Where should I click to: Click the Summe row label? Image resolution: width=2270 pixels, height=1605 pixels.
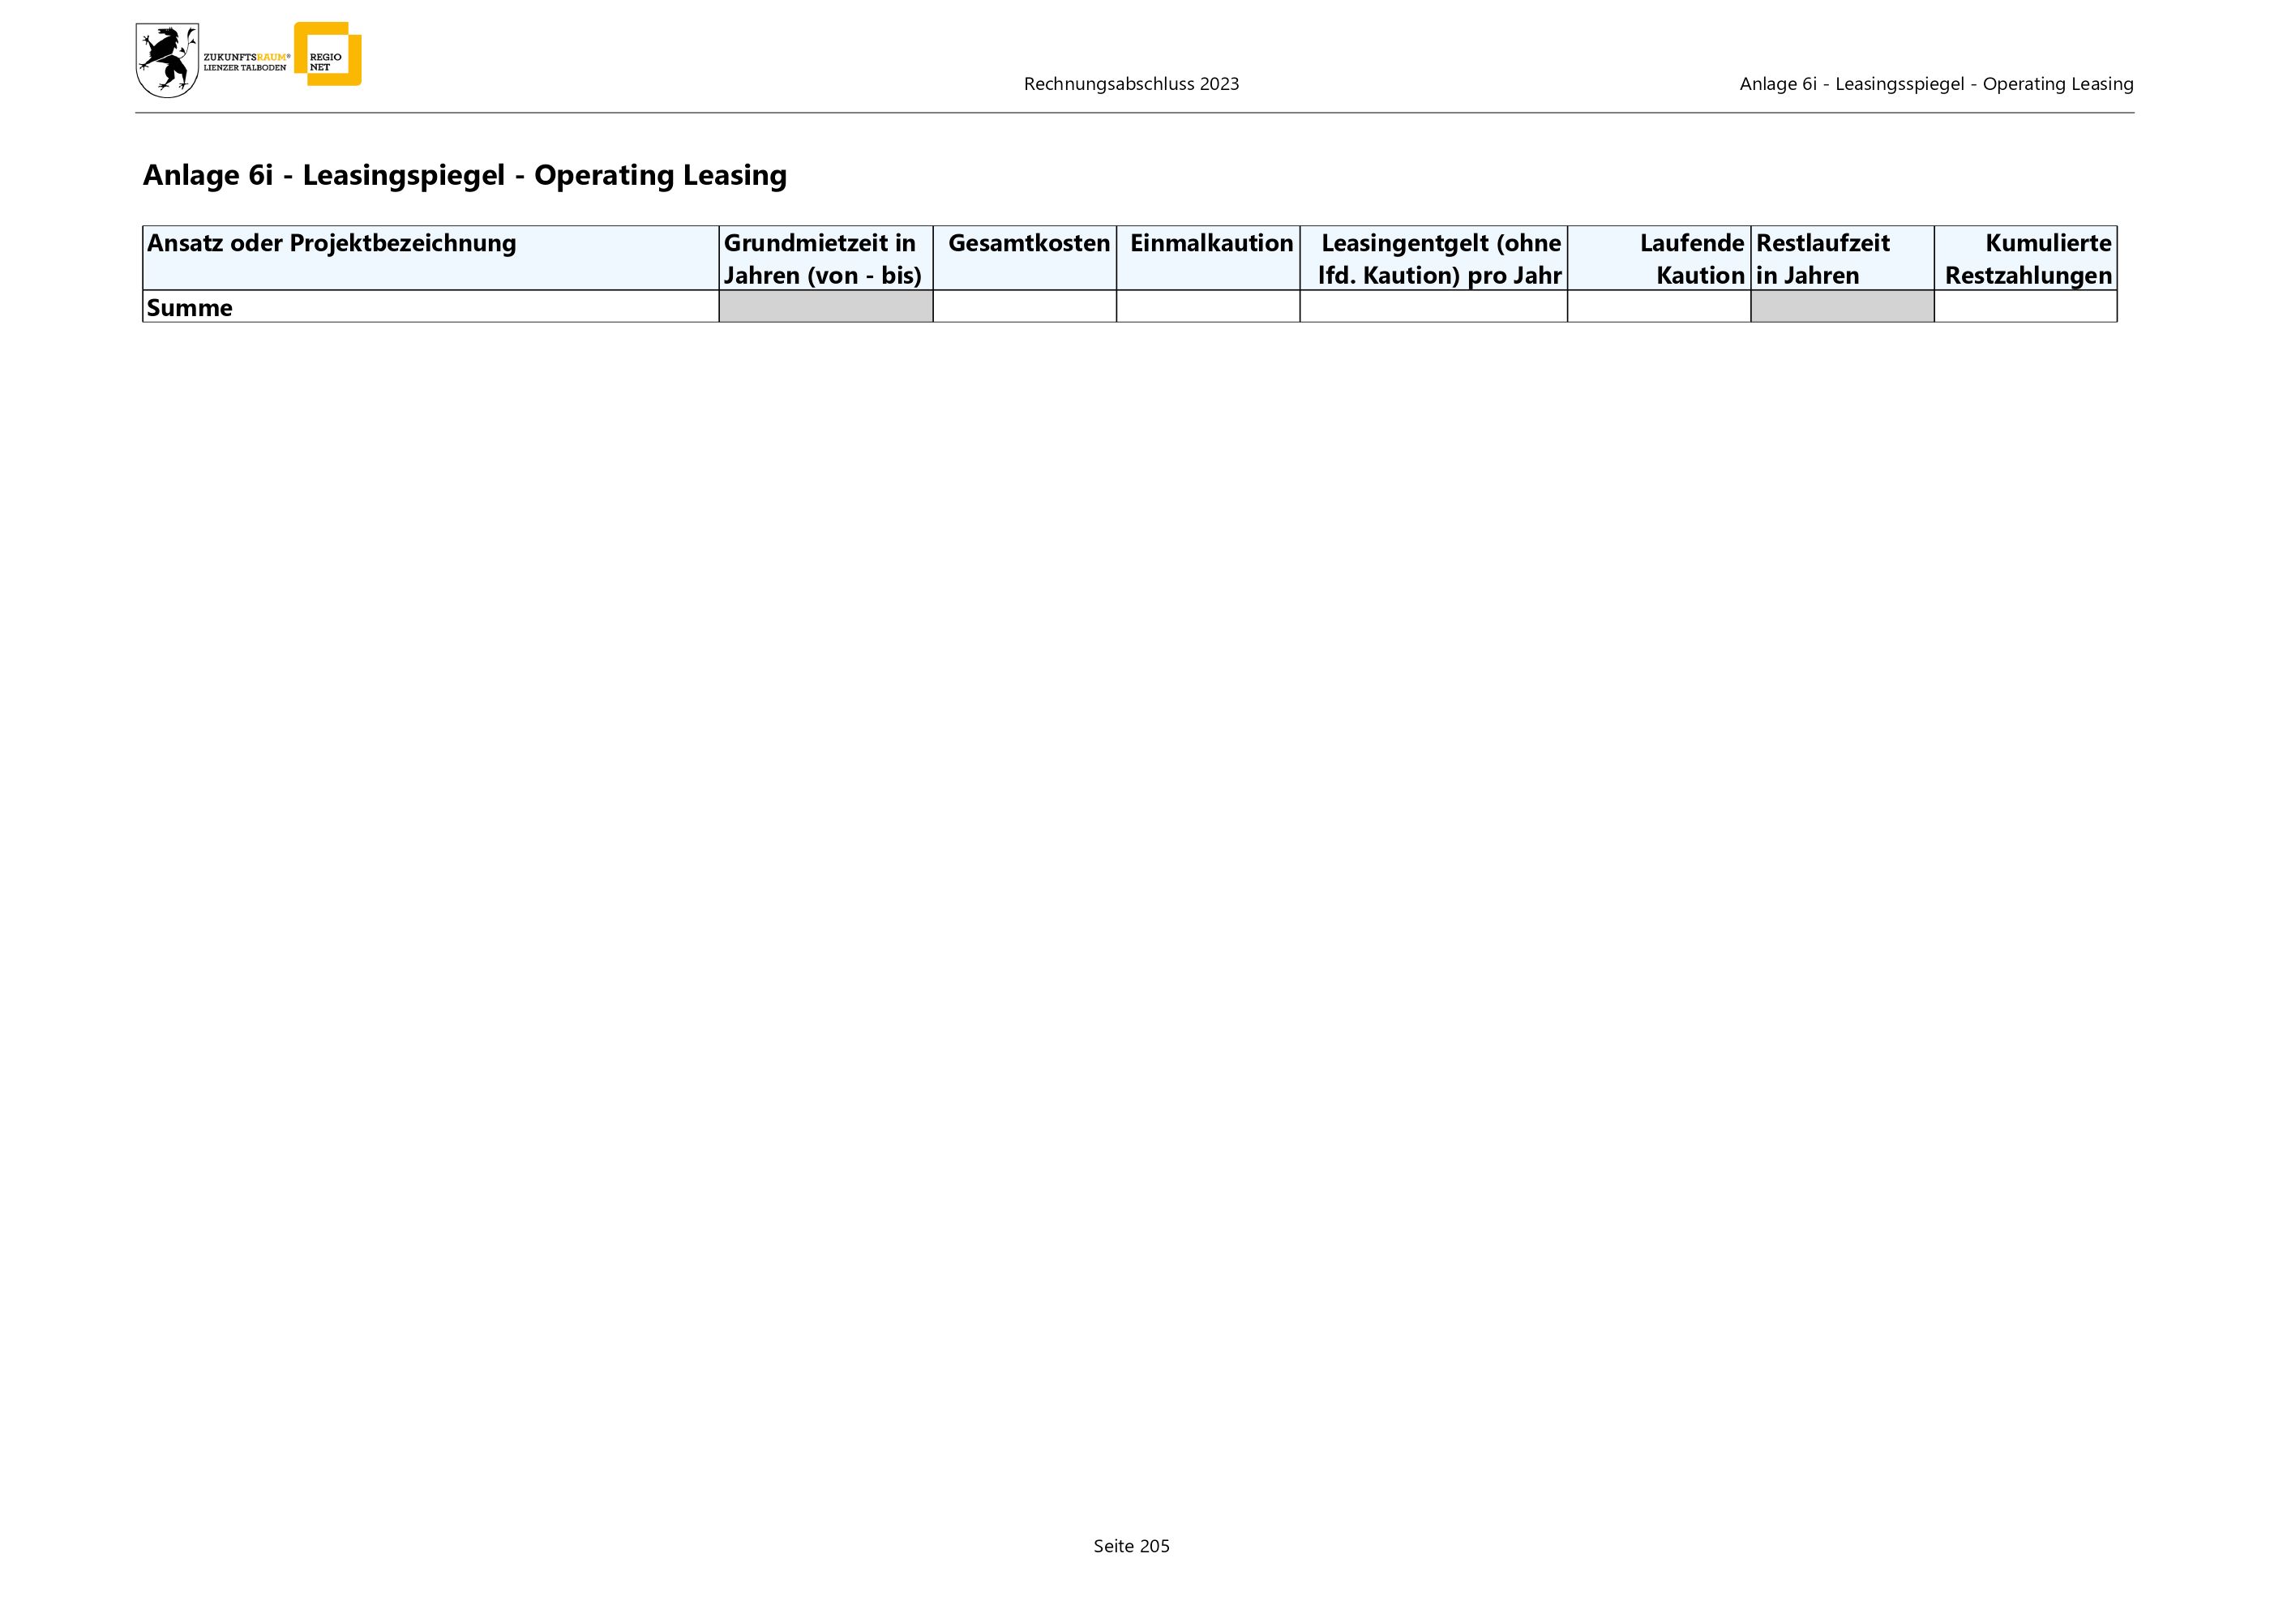tap(190, 307)
